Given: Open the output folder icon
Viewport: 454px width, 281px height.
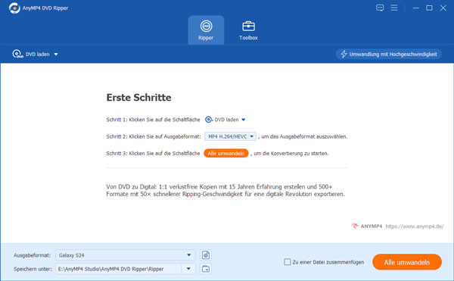Looking at the screenshot, I should (206, 269).
